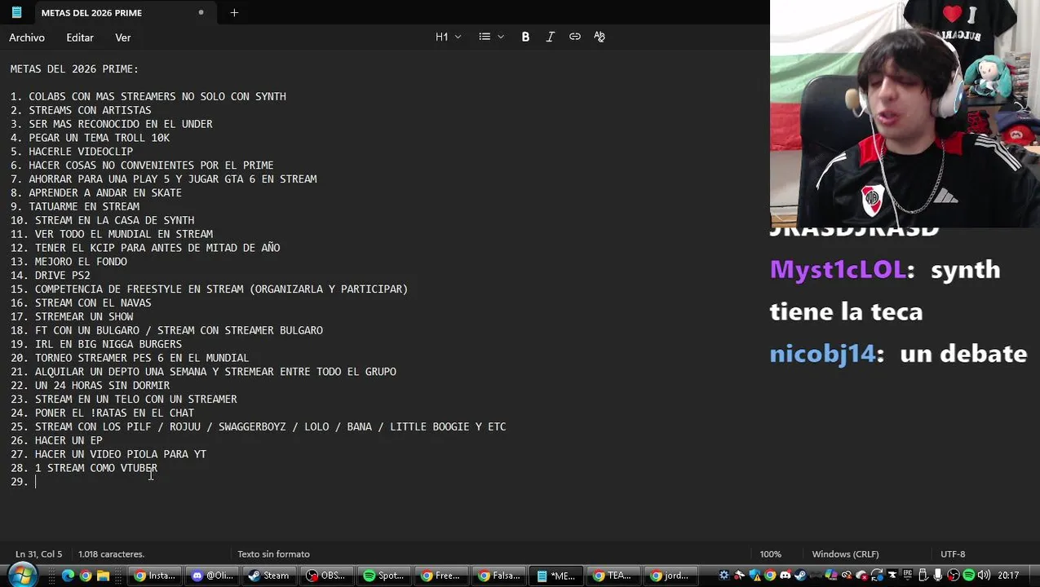Click line 4 PEGAR UN TEMA TROLL 10K
Image resolution: width=1040 pixels, height=587 pixels.
[x=90, y=138]
